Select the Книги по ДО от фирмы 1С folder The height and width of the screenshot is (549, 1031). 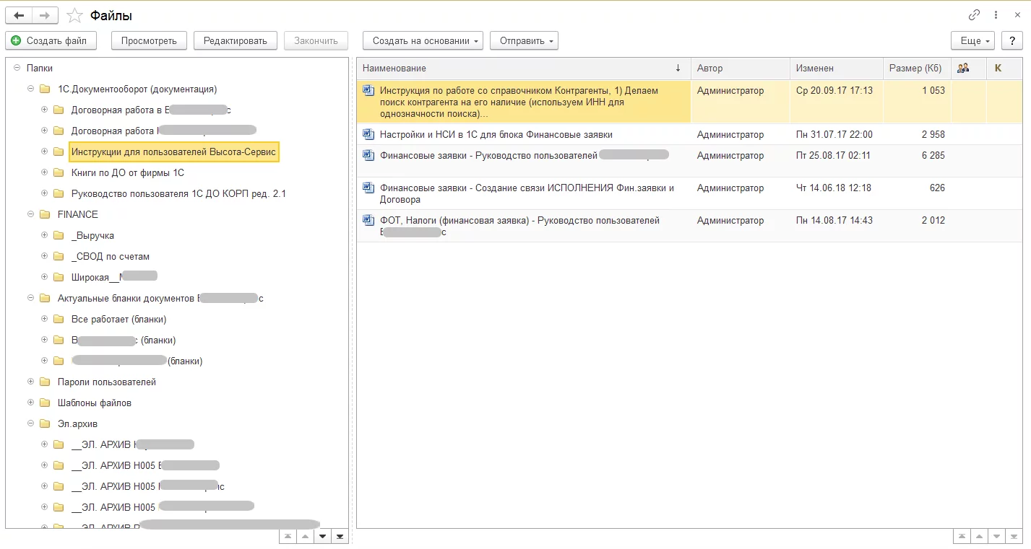point(128,172)
